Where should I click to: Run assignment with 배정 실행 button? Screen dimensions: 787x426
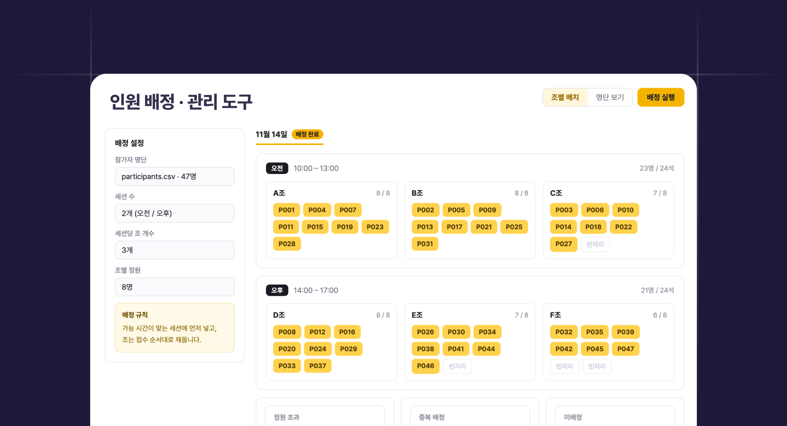661,97
